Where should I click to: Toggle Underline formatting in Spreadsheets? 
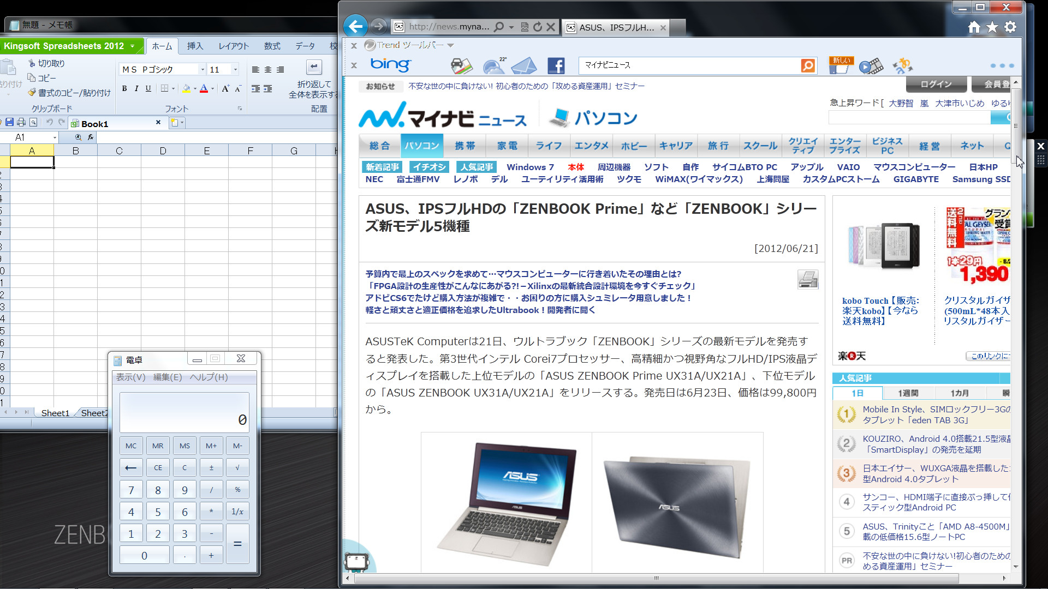tap(148, 88)
